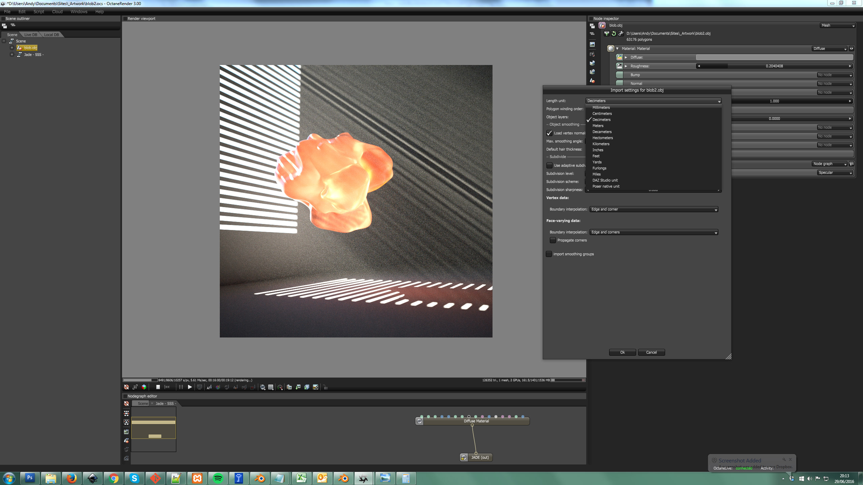Screen dimensions: 863x485
Task: Click the reload mesh file green arrow icon
Action: point(614,33)
